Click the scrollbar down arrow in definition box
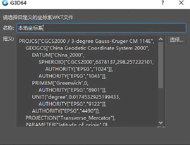The width and height of the screenshot is (190, 145). (161, 123)
